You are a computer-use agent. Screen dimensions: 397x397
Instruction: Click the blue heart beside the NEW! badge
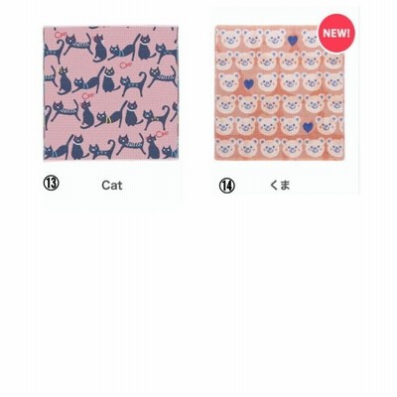[x=292, y=41]
